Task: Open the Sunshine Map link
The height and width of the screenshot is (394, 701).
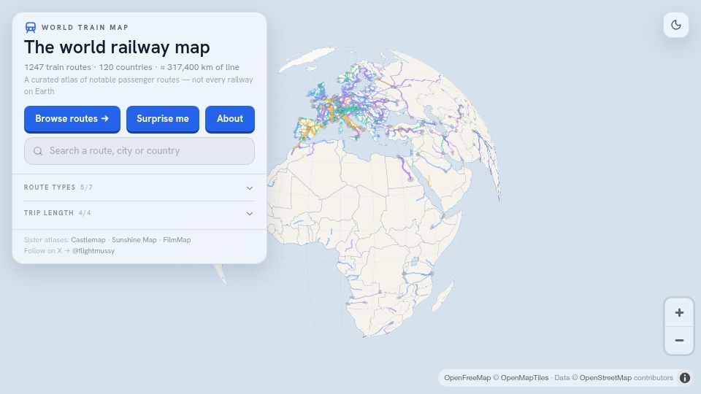Action: point(134,240)
